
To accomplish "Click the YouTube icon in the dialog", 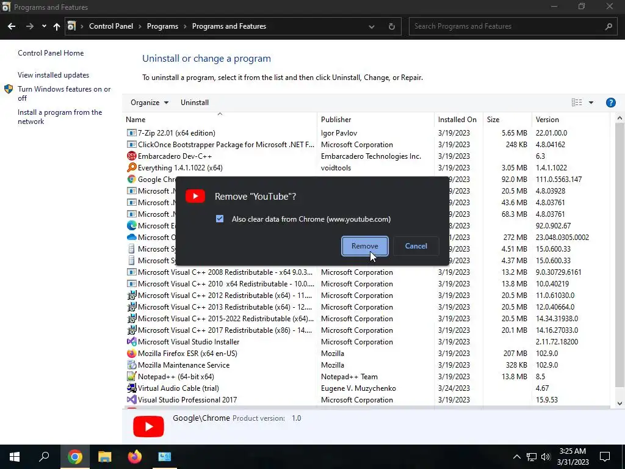I will 195,196.
